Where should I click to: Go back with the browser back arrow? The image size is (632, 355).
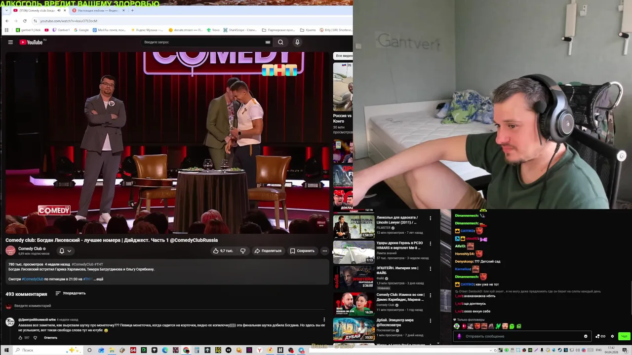(7, 21)
